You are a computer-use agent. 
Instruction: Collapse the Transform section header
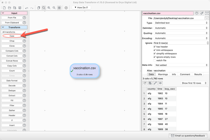pos(14,27)
